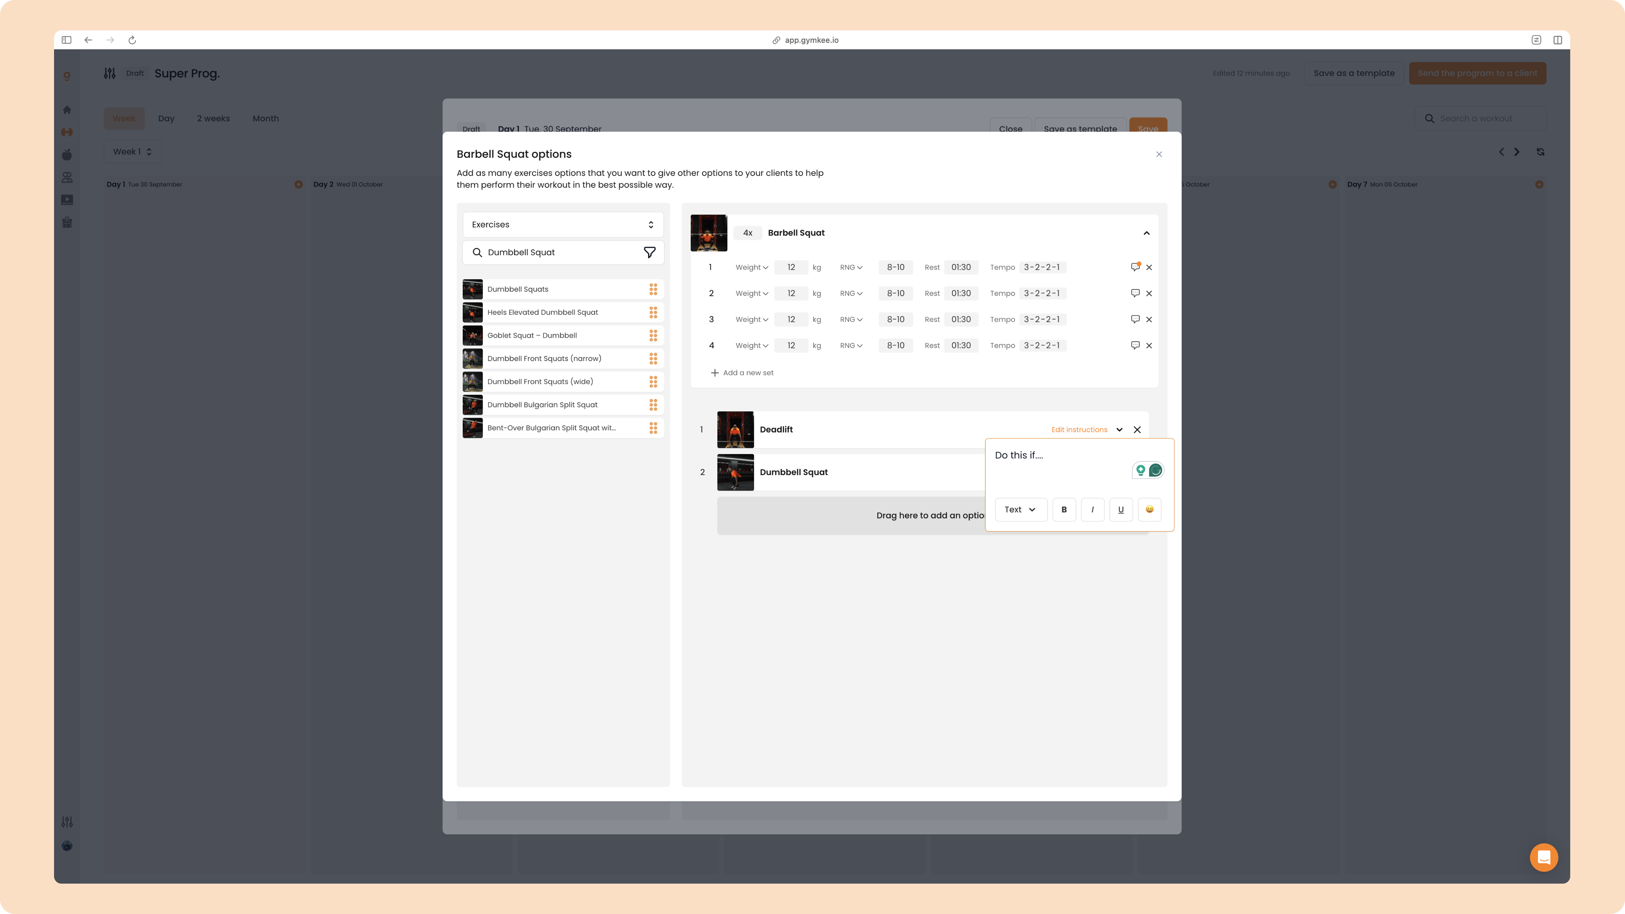Click drag handle for Heels Elevated Dumbbell Squat
This screenshot has width=1625, height=914.
[653, 313]
